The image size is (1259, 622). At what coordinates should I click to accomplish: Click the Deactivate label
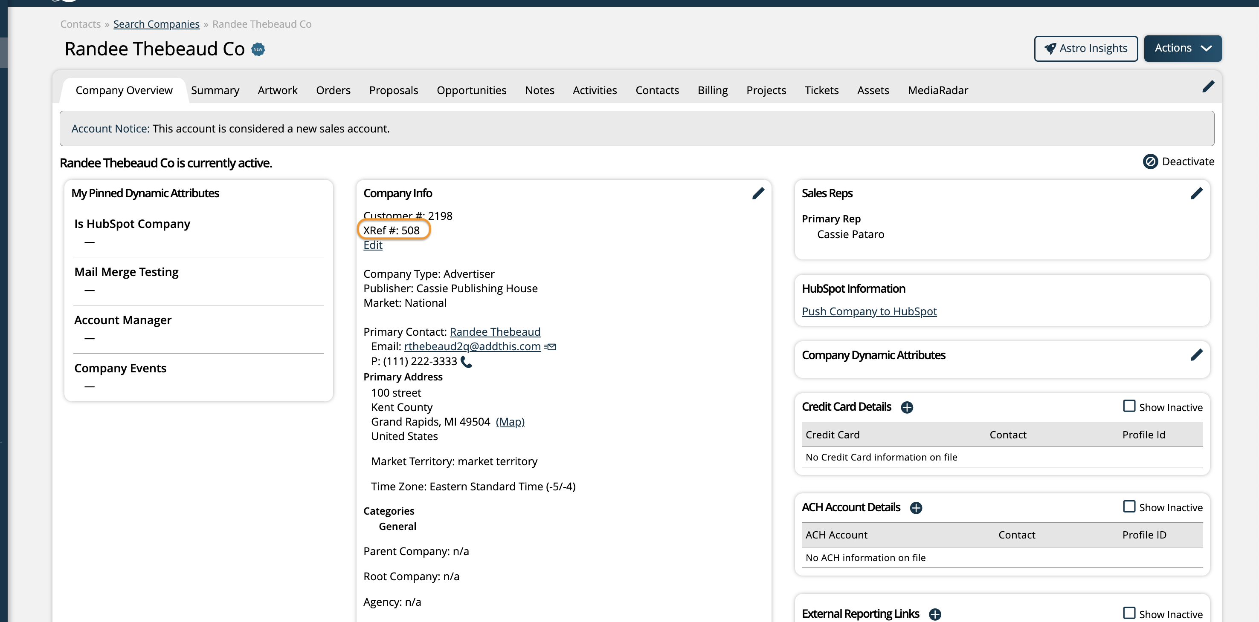[1188, 161]
